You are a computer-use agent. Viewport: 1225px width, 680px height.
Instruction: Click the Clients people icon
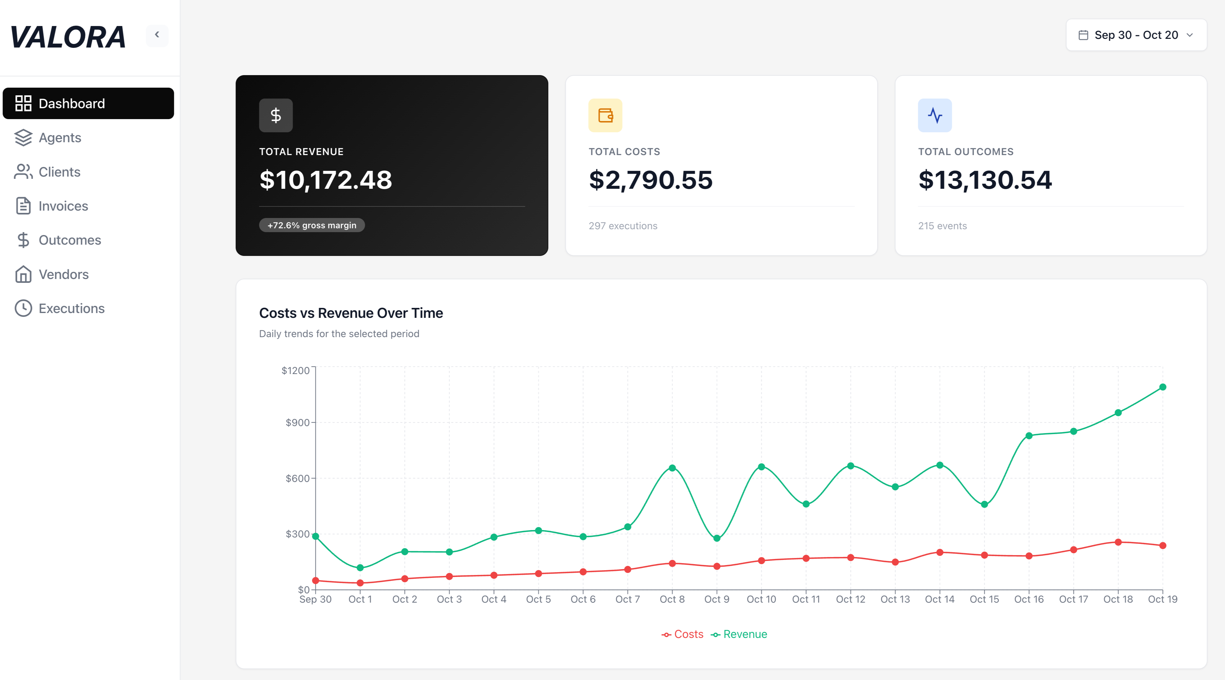click(23, 172)
